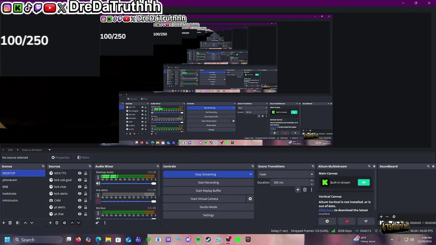
Task: Undock the Scene Transitions panel
Action: [x=313, y=166]
